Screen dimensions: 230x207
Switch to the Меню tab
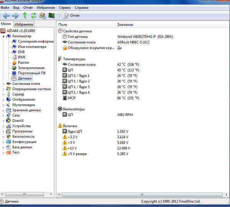6,24
